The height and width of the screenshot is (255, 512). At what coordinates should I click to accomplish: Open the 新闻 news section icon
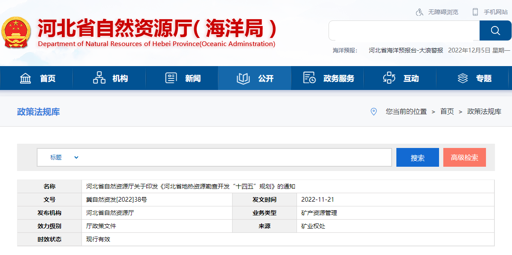click(171, 78)
